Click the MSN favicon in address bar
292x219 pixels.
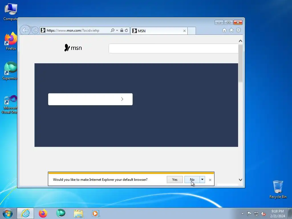(x=43, y=30)
